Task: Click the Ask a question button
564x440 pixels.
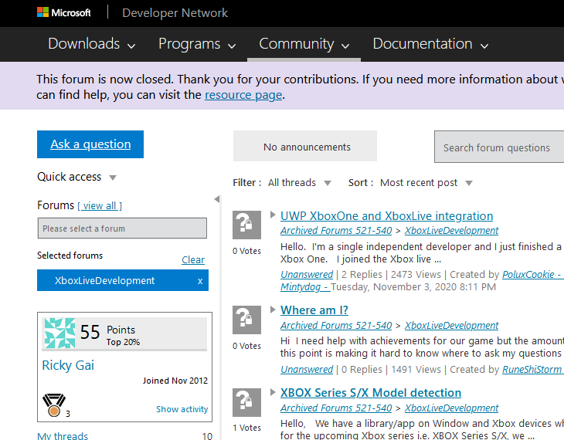Action: click(x=90, y=144)
